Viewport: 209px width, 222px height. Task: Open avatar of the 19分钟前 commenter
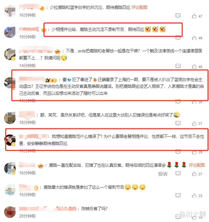point(10,32)
